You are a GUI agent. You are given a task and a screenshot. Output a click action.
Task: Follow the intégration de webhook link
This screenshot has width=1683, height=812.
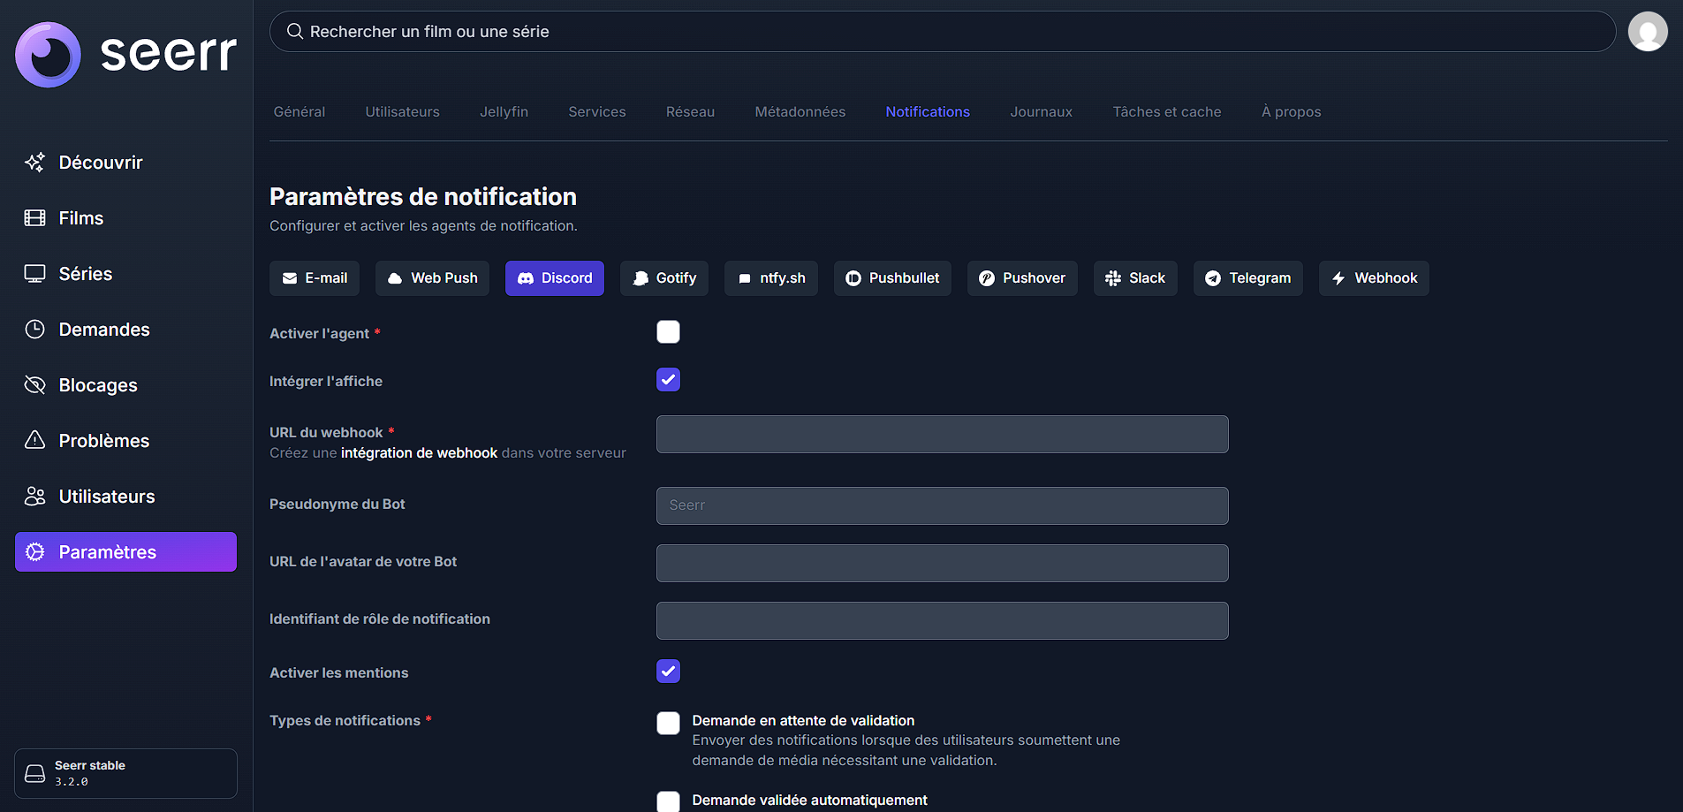(x=419, y=453)
